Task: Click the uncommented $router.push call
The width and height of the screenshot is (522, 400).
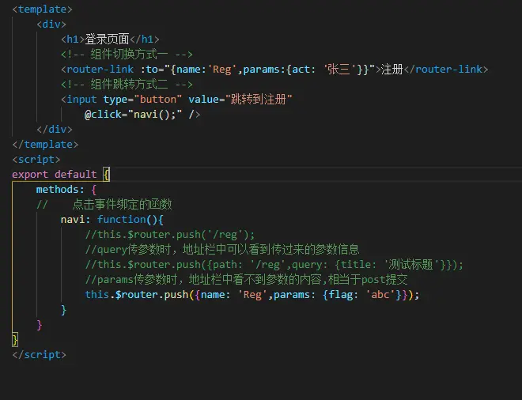Action: 152,295
